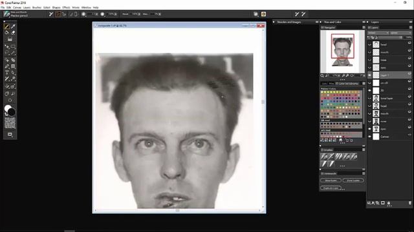
Task: Click the left custom command button
Action: (x=331, y=180)
